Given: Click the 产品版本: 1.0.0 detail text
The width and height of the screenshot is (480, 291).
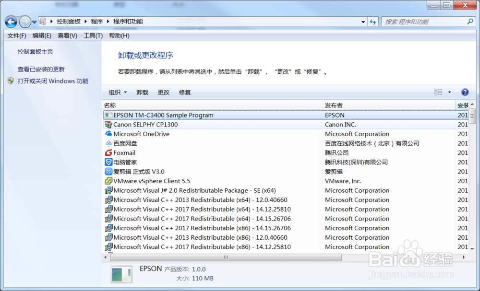Looking at the screenshot, I should [185, 269].
